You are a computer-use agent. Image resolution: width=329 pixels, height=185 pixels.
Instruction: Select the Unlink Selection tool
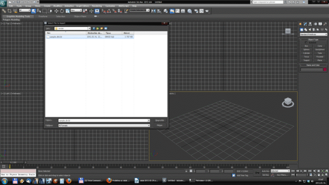click(9, 11)
